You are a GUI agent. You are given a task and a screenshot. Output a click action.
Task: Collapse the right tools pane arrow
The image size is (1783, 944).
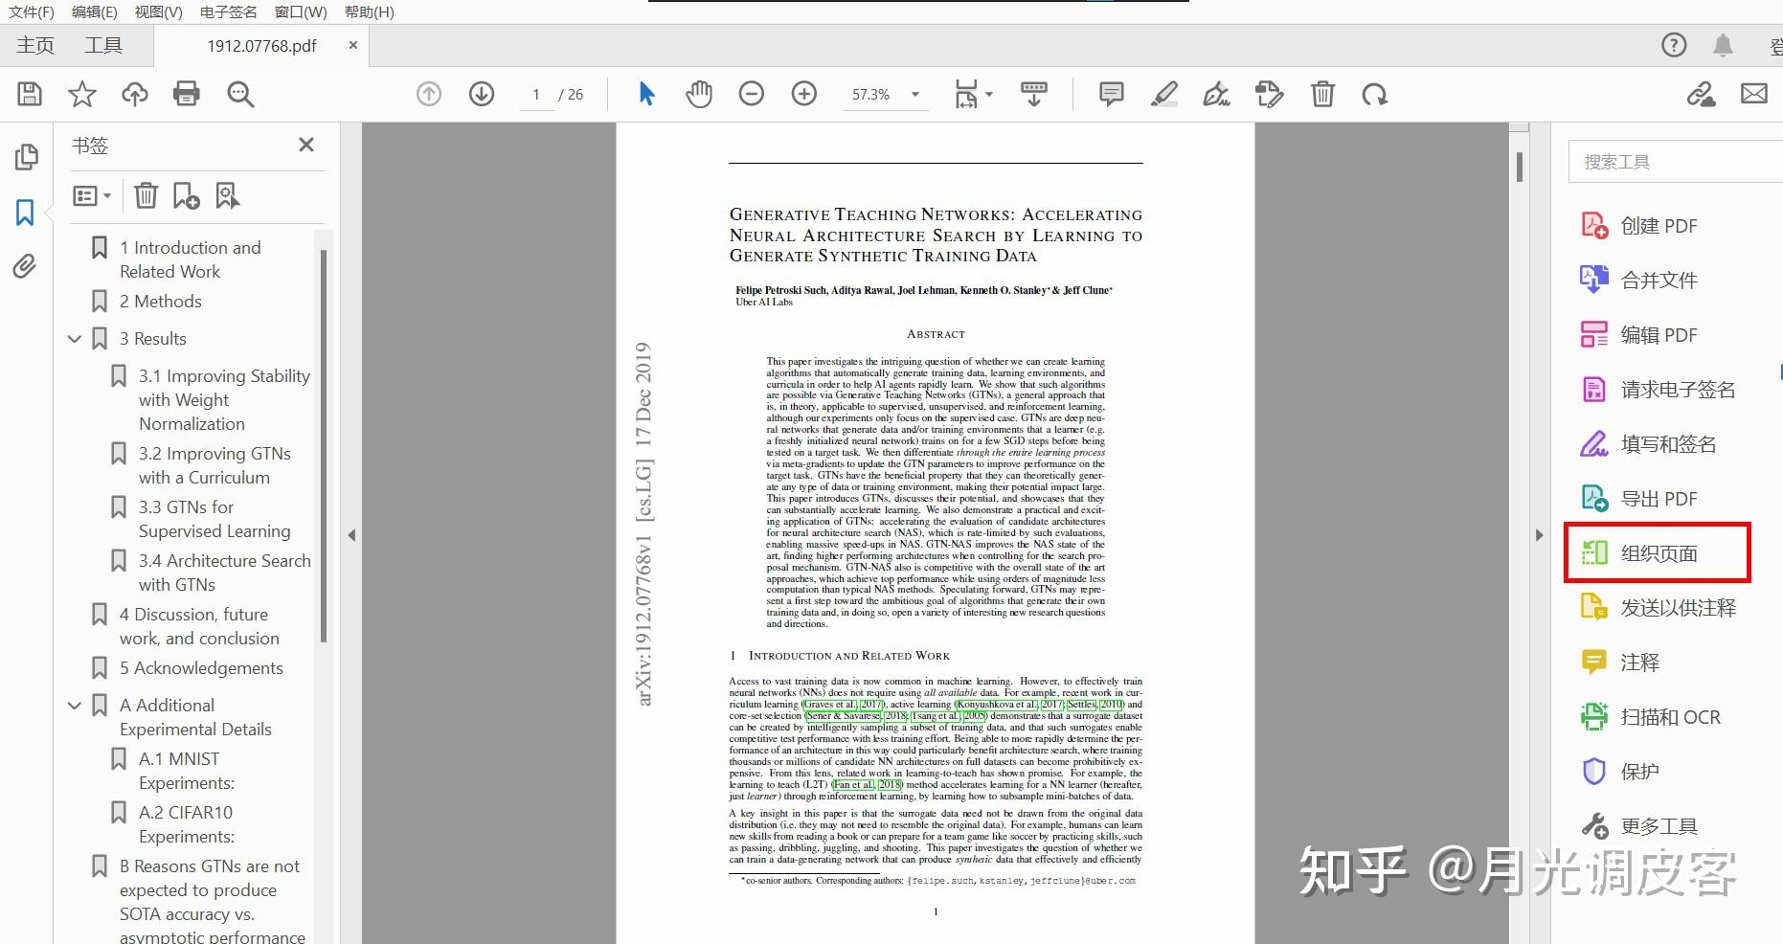[x=1539, y=535]
